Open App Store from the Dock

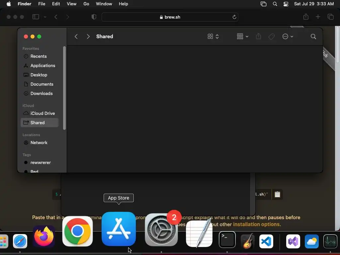coord(119,229)
